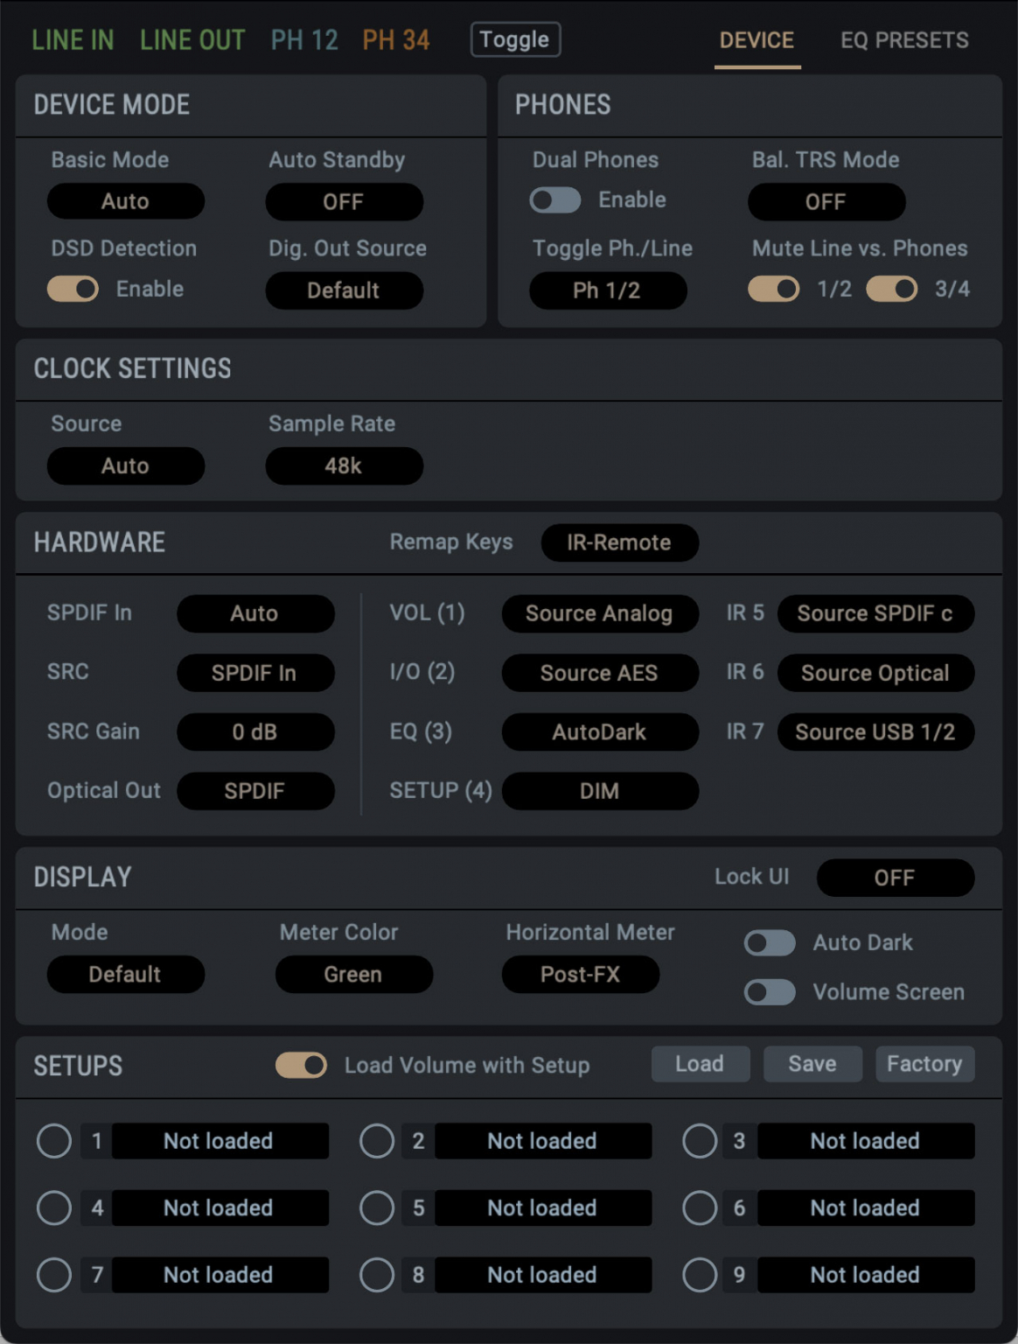This screenshot has height=1344, width=1018.
Task: Click setup 9 Not loaded name field
Action: [866, 1275]
